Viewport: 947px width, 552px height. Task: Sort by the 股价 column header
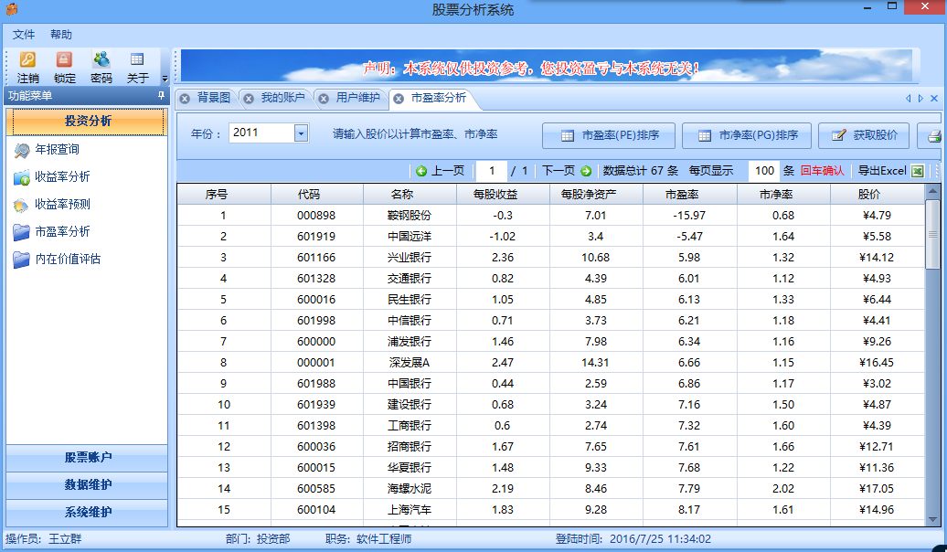click(877, 195)
